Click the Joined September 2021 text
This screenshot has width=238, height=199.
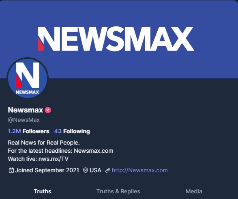(47, 170)
